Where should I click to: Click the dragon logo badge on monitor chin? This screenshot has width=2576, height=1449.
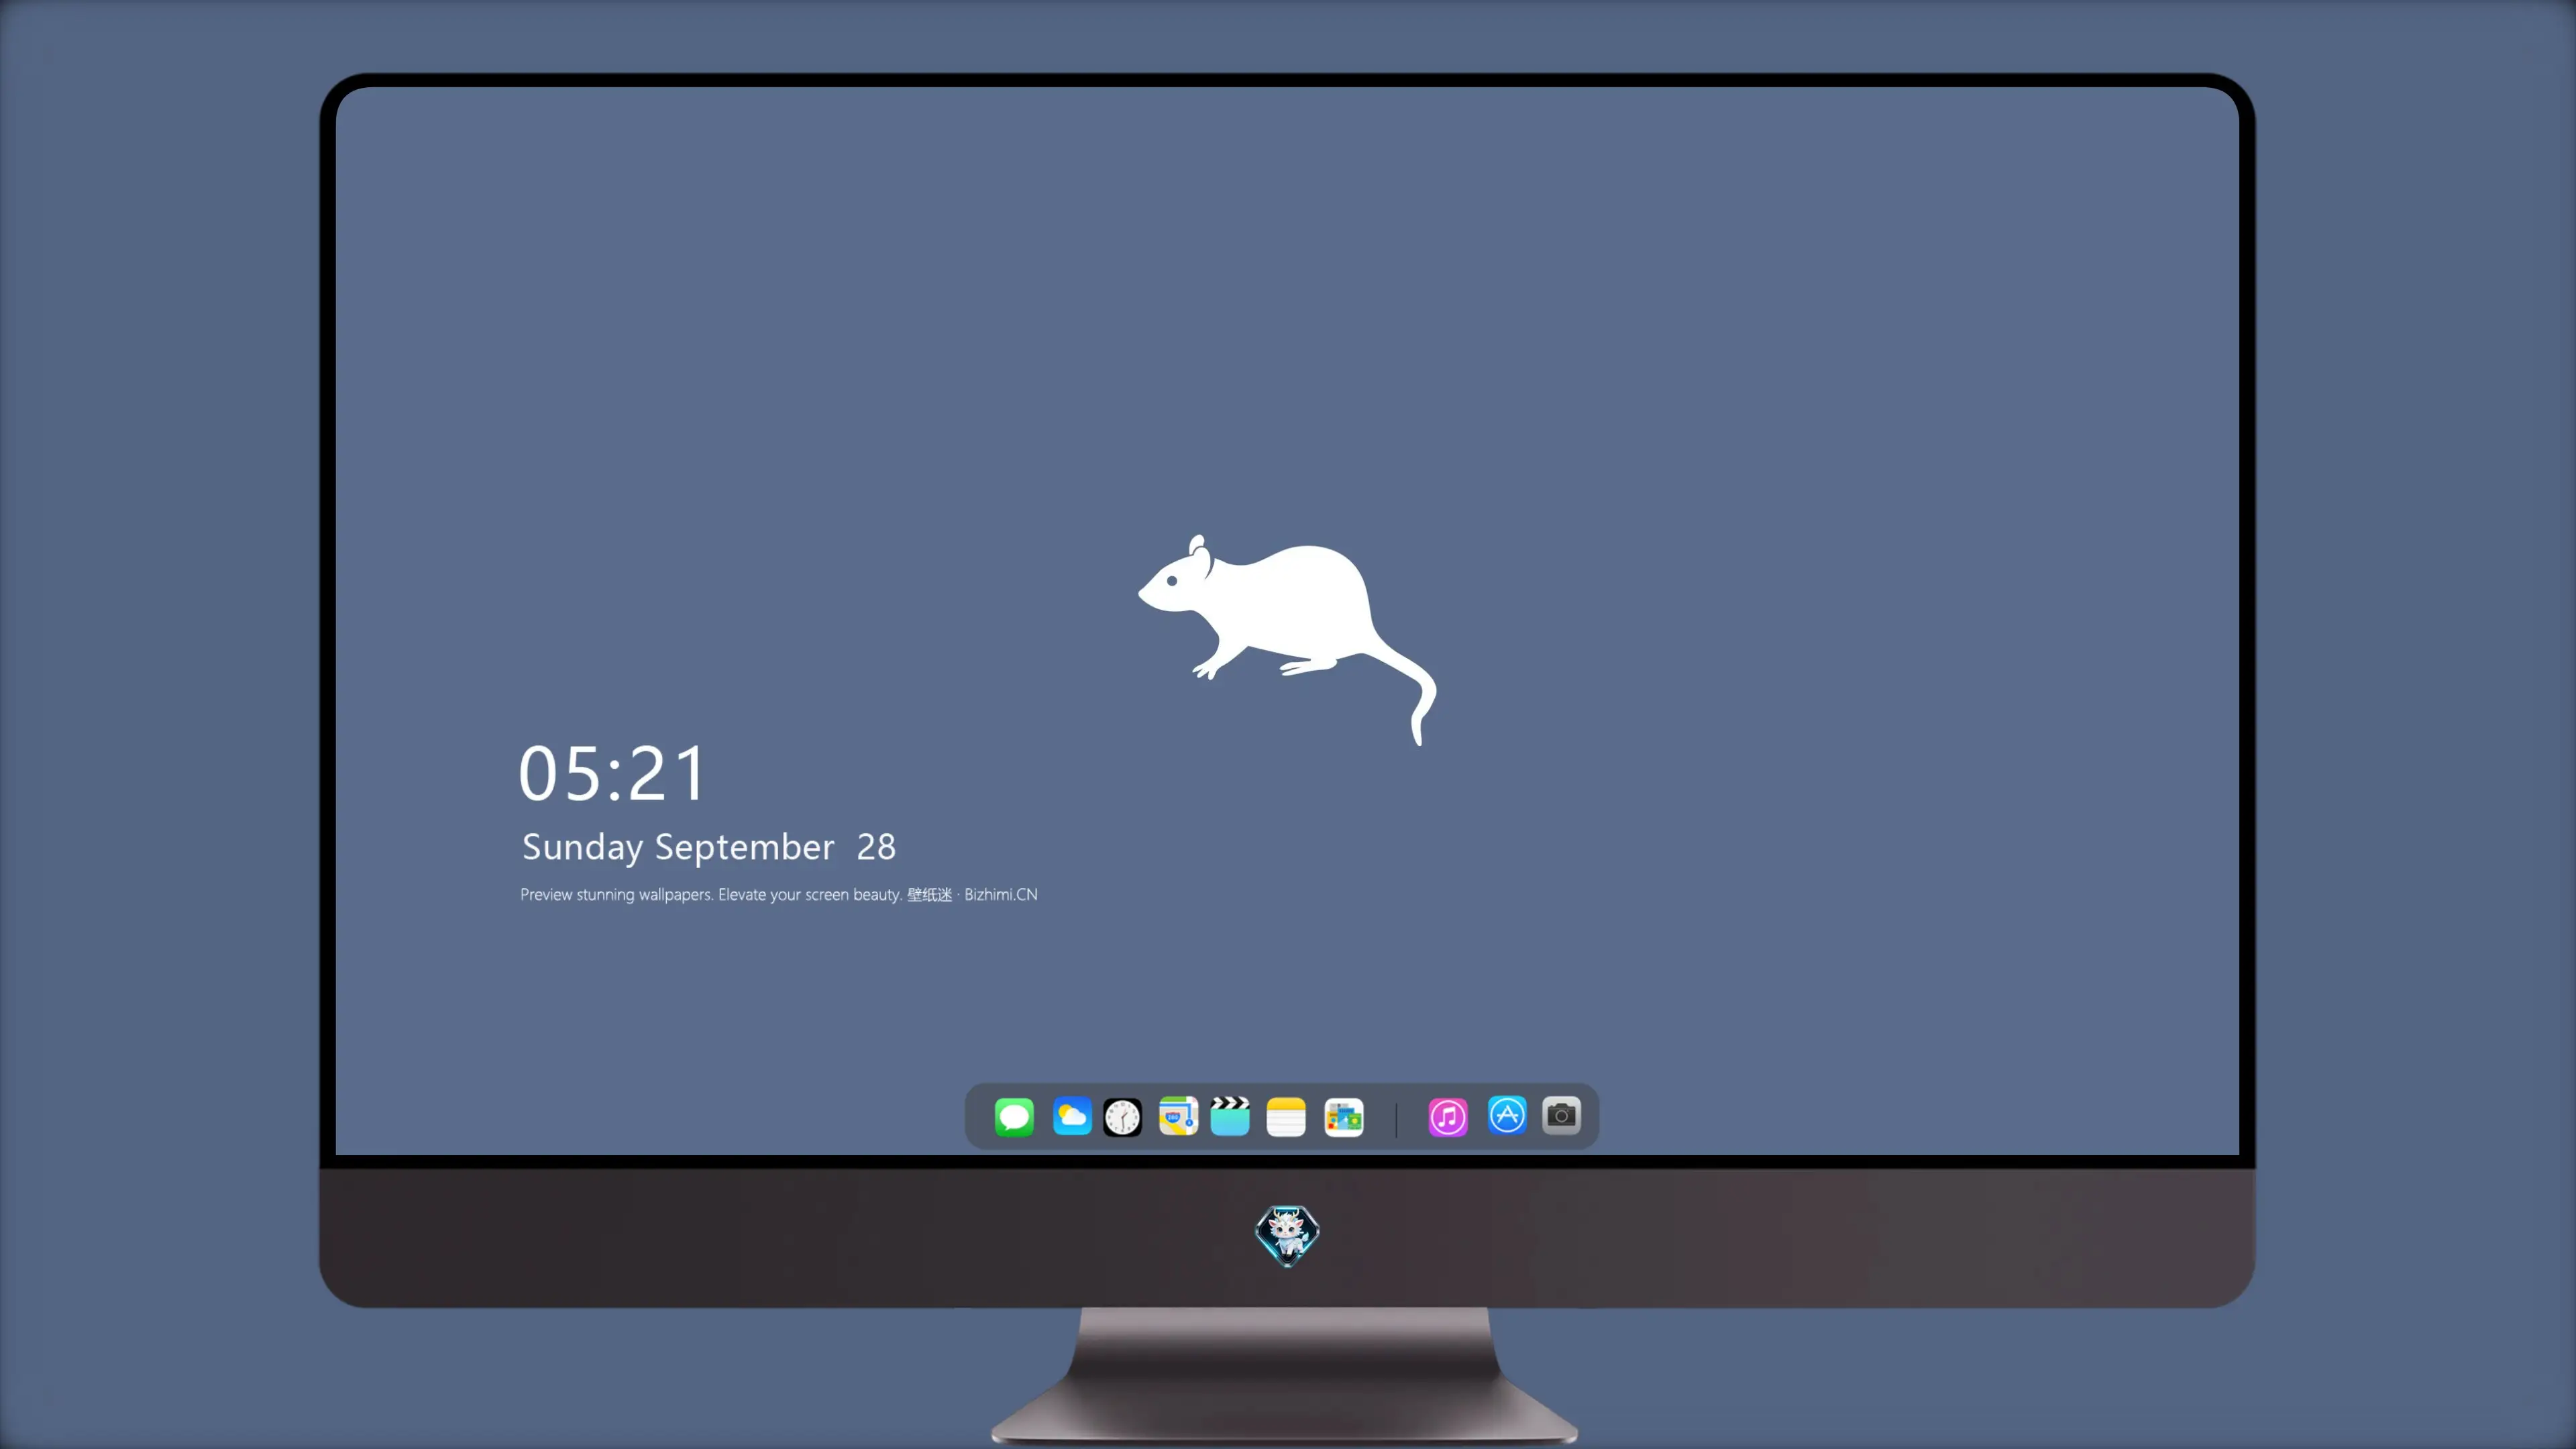point(1287,1236)
